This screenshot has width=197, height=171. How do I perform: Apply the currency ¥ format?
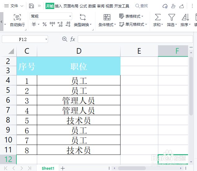[x=34, y=24]
